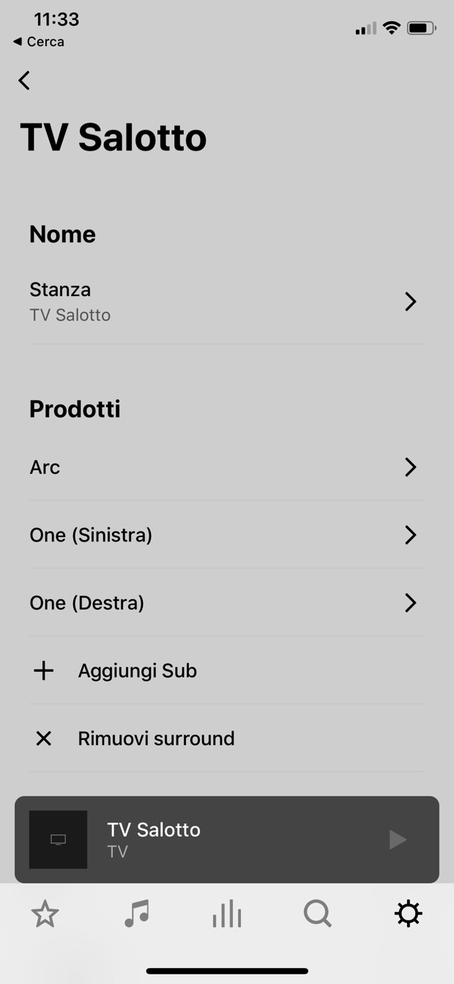Open the Arc product settings
The image size is (454, 984).
(x=45, y=467)
